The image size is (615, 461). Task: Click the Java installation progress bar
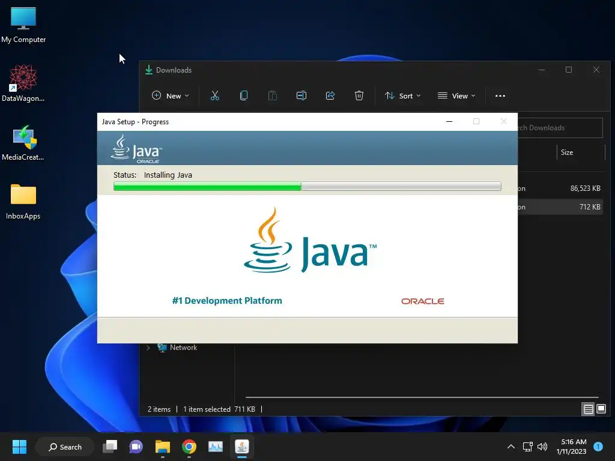tap(307, 186)
